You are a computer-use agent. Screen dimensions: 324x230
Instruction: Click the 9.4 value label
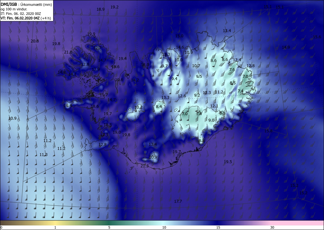(x=174, y=79)
